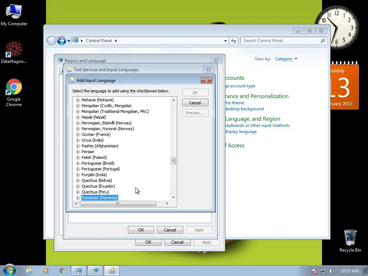Image resolution: width=368 pixels, height=276 pixels.
Task: Click Cancel in Add Input Language dialog
Action: point(195,103)
